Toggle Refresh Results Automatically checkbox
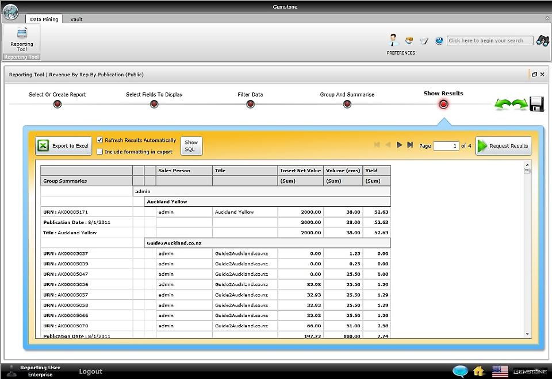 pos(99,140)
